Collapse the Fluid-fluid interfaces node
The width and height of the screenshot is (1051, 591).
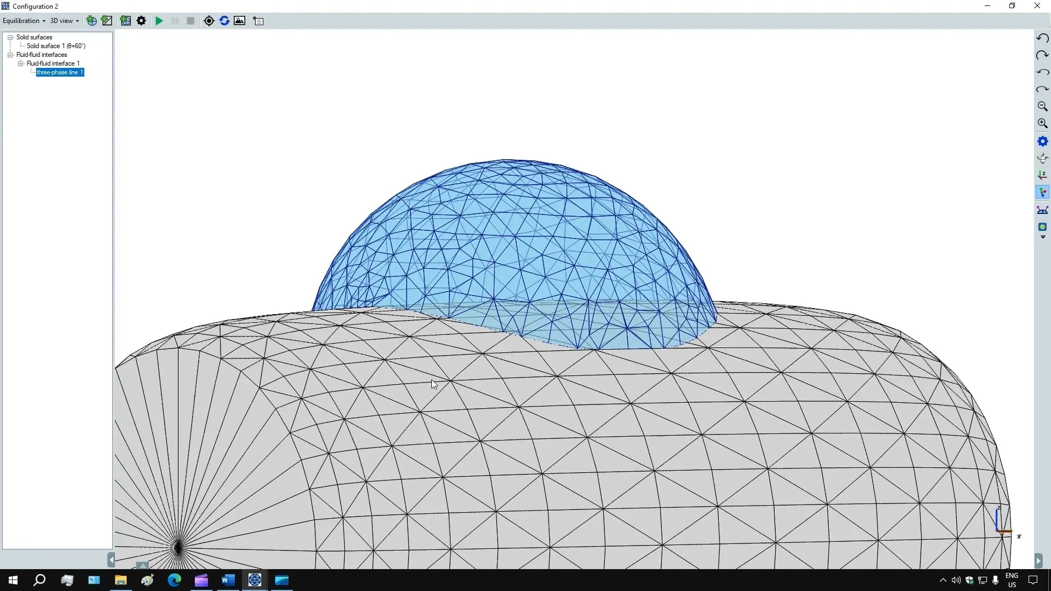pos(10,55)
